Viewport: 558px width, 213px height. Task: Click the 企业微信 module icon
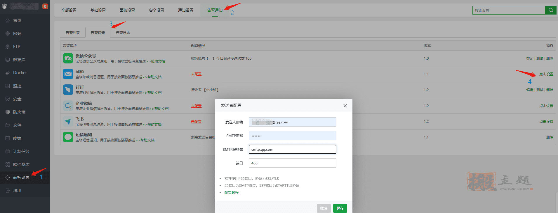click(68, 106)
